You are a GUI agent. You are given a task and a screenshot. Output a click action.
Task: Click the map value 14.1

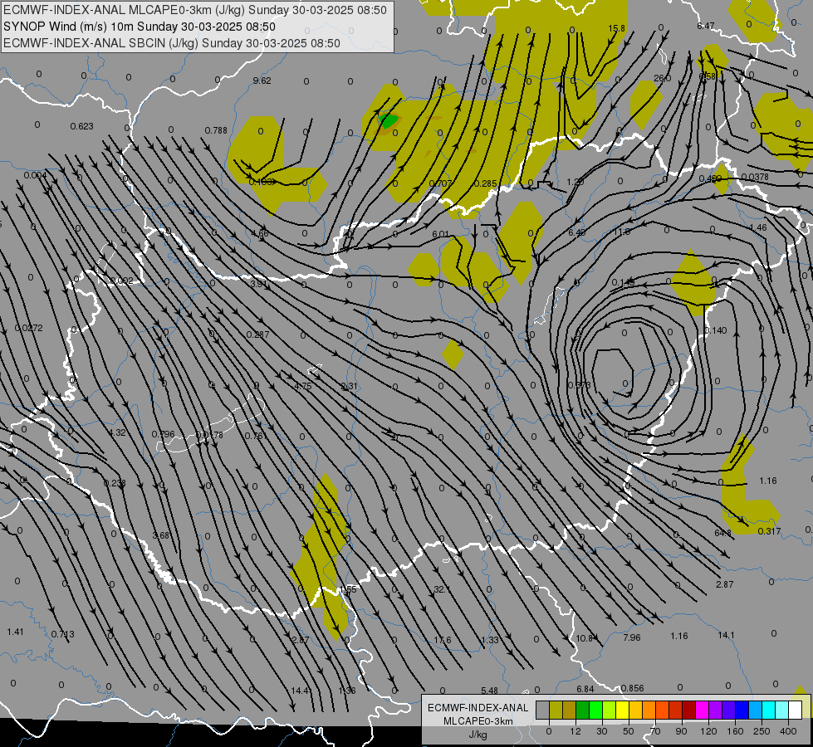(726, 635)
